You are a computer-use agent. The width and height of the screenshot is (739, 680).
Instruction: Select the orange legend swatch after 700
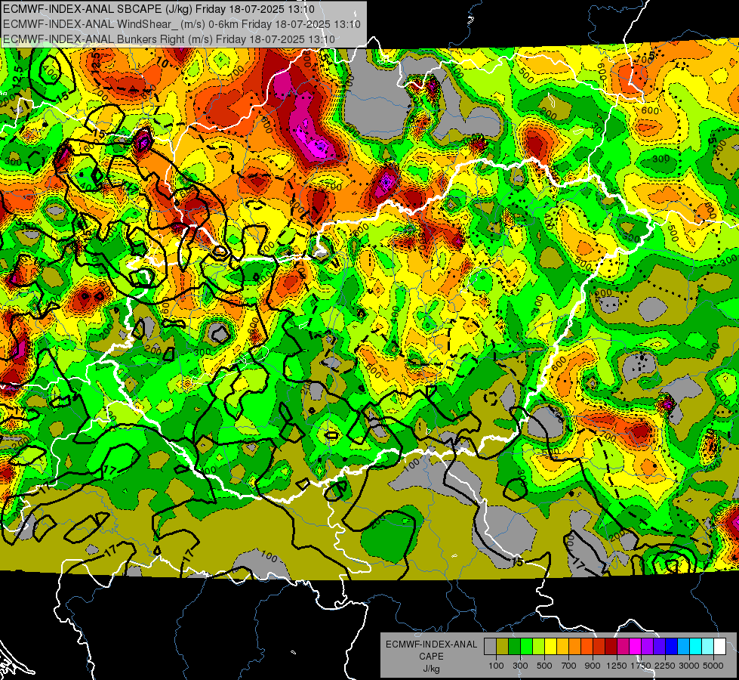575,647
